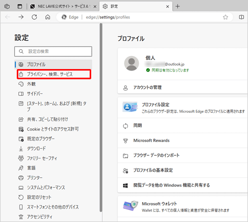Open スマートフォンとその他のデバイス settings
This screenshot has width=248, height=222.
[53, 207]
